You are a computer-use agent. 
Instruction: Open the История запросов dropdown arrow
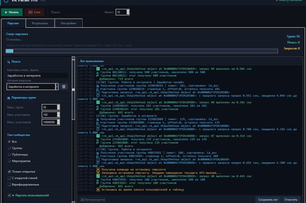(57, 86)
